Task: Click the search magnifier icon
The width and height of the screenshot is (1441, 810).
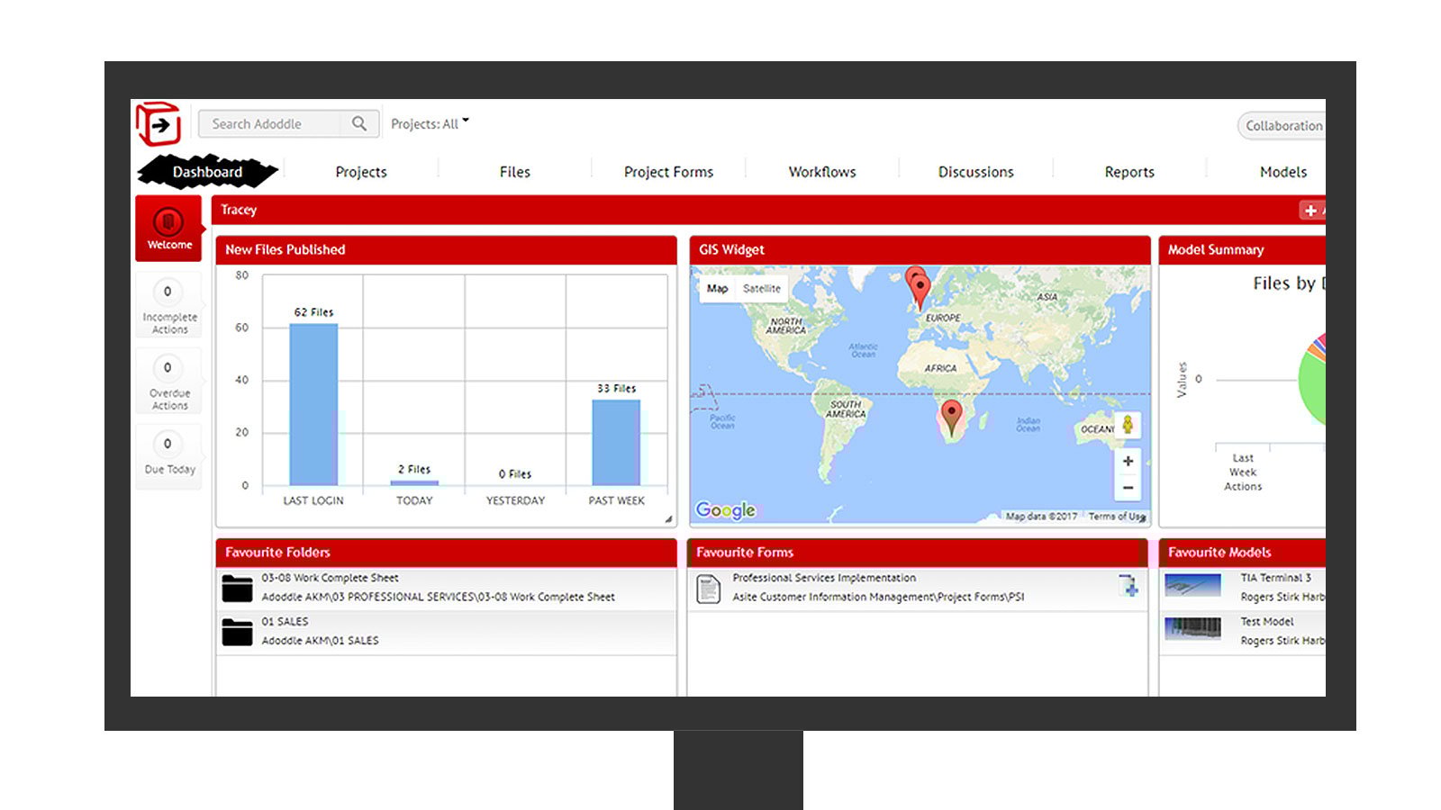Action: pos(359,124)
